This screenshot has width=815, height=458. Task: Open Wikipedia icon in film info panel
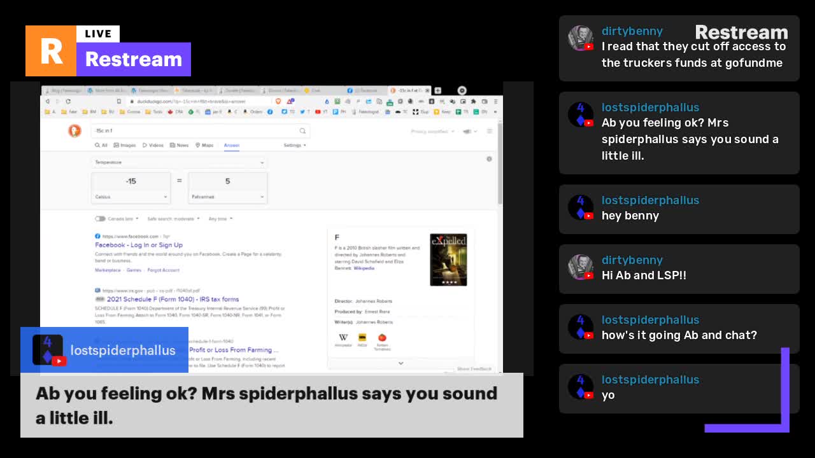(x=343, y=338)
